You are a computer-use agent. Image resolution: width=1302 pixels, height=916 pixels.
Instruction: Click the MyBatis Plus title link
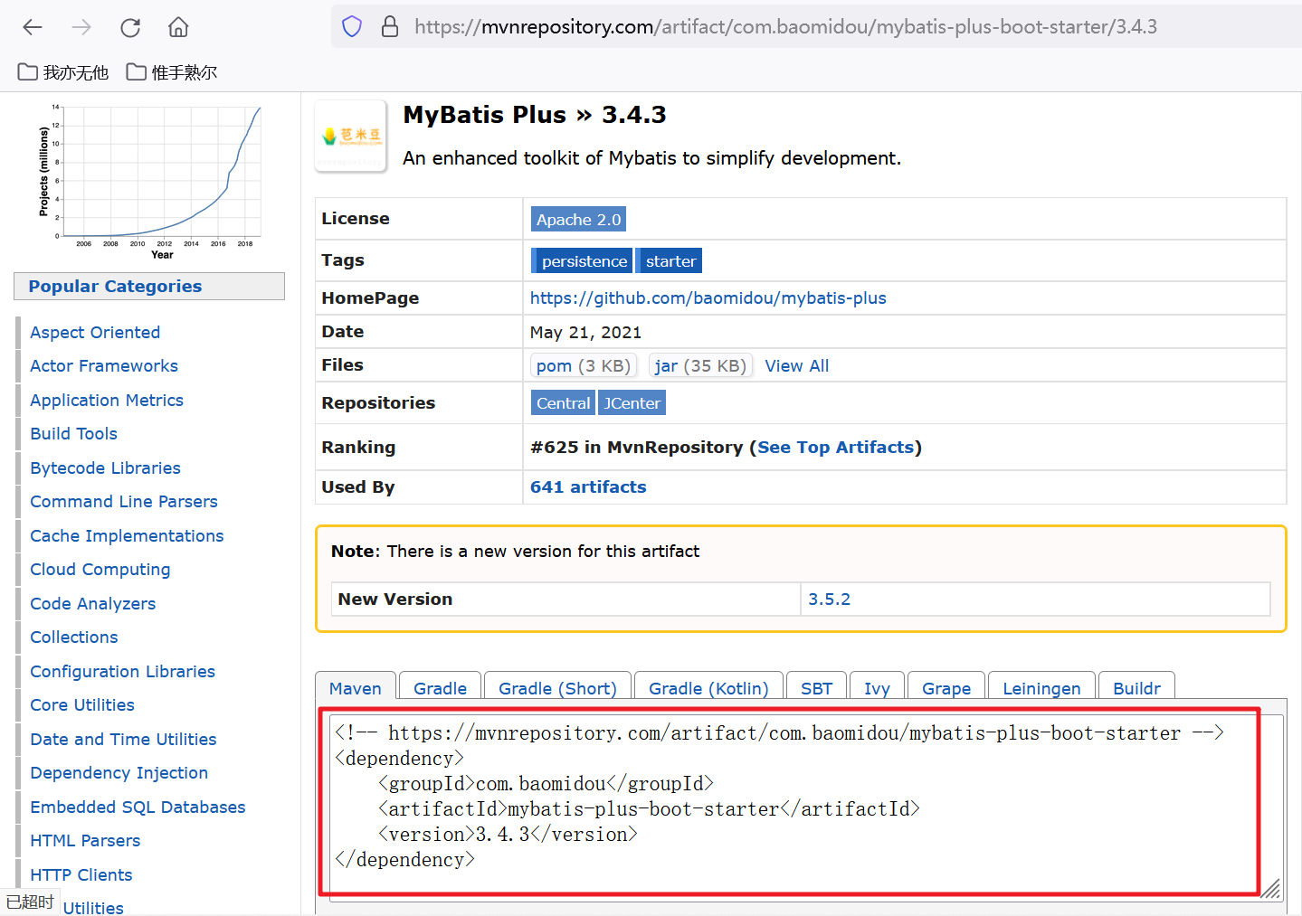coord(484,115)
